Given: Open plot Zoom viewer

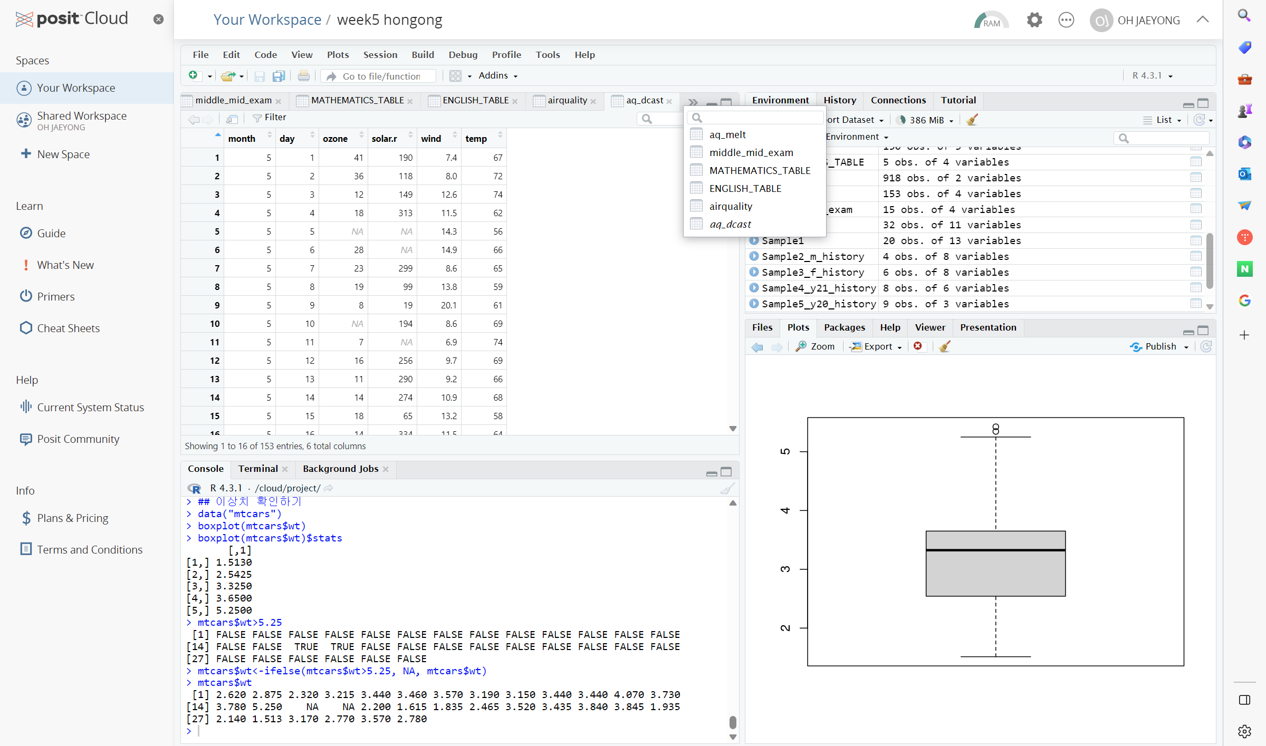Looking at the screenshot, I should pos(816,346).
